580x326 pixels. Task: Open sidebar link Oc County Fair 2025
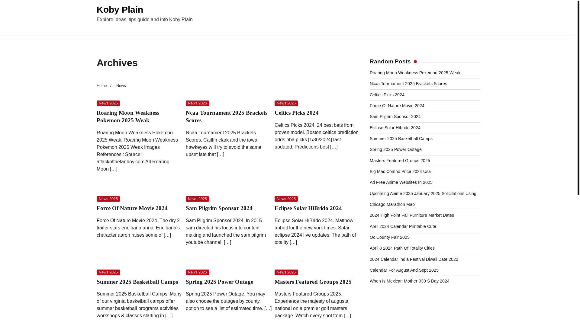389,237
